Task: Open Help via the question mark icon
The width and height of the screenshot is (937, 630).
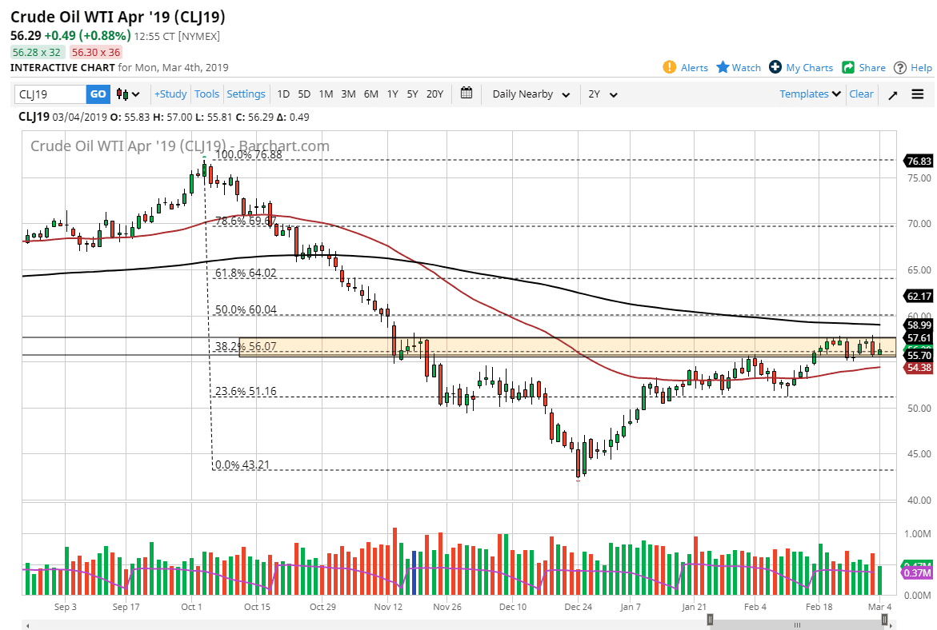Action: click(900, 67)
